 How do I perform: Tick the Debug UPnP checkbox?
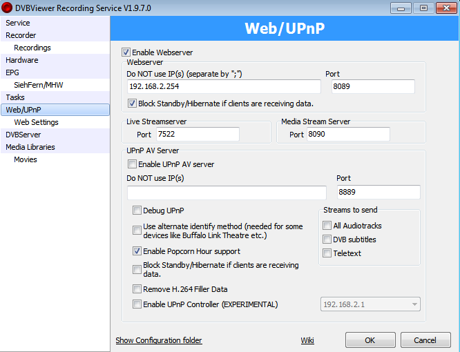click(137, 211)
